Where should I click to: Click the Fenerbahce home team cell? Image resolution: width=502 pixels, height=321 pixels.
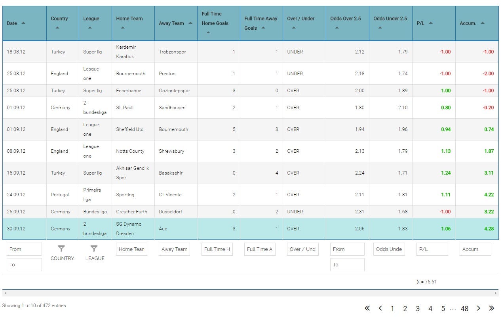[x=133, y=90]
